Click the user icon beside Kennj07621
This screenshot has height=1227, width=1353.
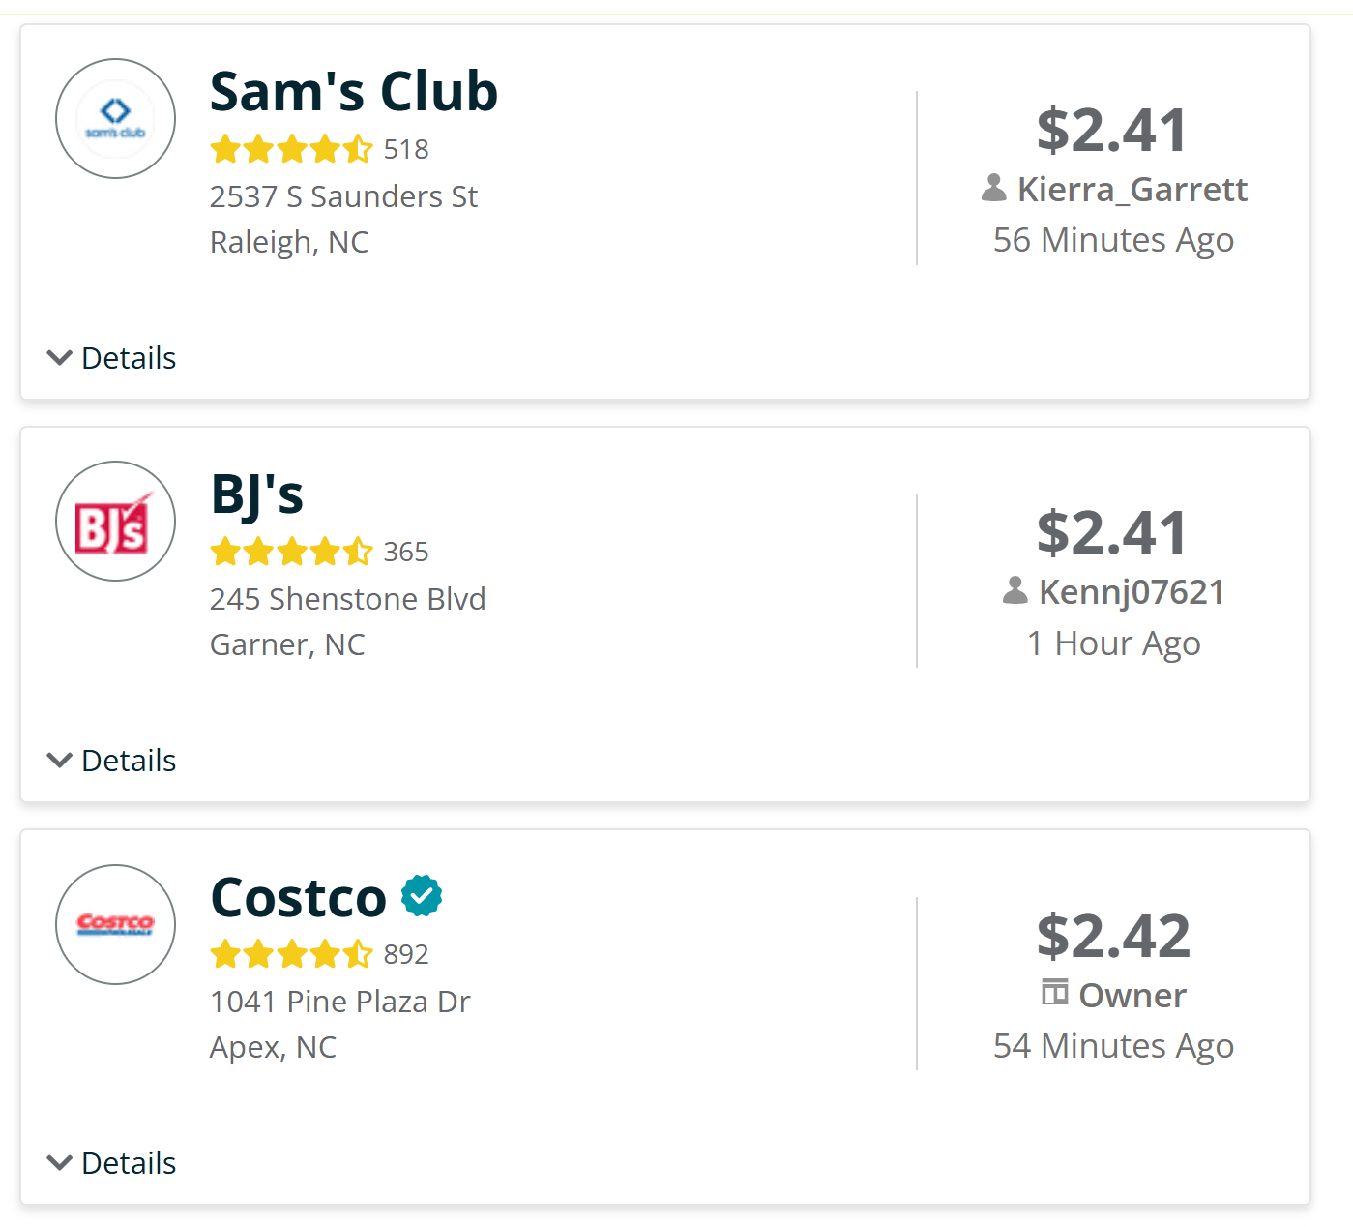click(1015, 590)
